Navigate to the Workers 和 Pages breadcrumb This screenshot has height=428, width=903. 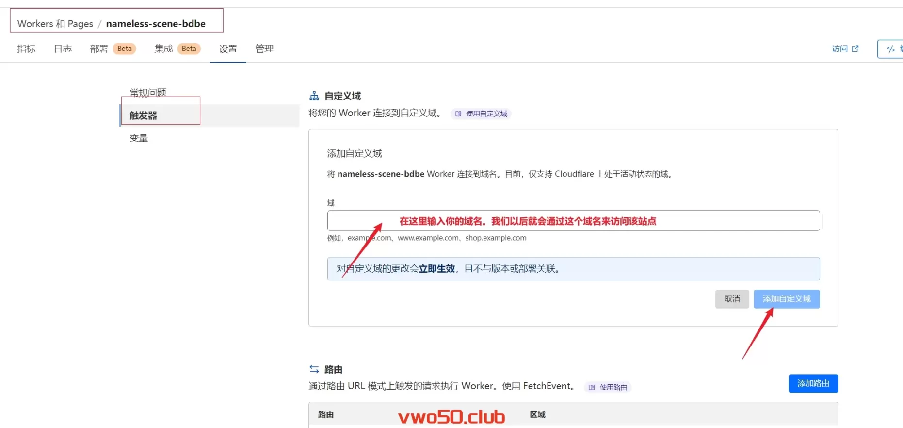tap(55, 24)
